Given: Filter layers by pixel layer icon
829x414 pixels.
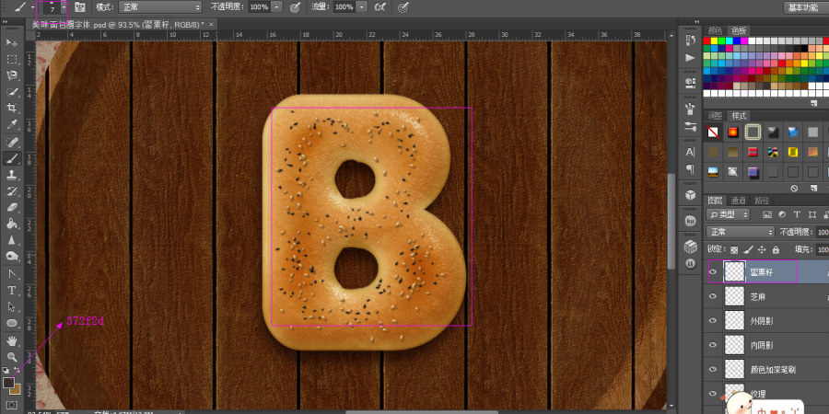Looking at the screenshot, I should point(767,214).
